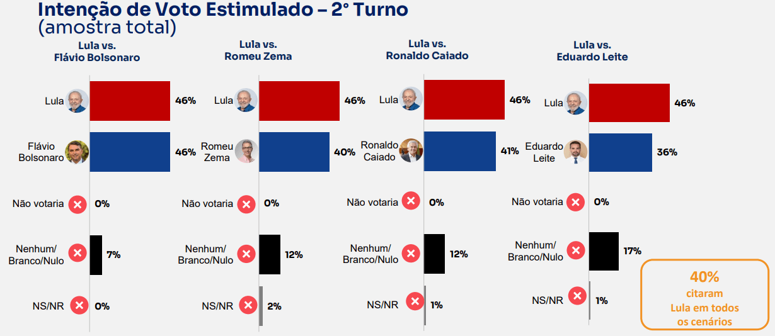The width and height of the screenshot is (775, 336).
Task: Select Lula's red 46% bar in Zema chart
Action: (299, 101)
